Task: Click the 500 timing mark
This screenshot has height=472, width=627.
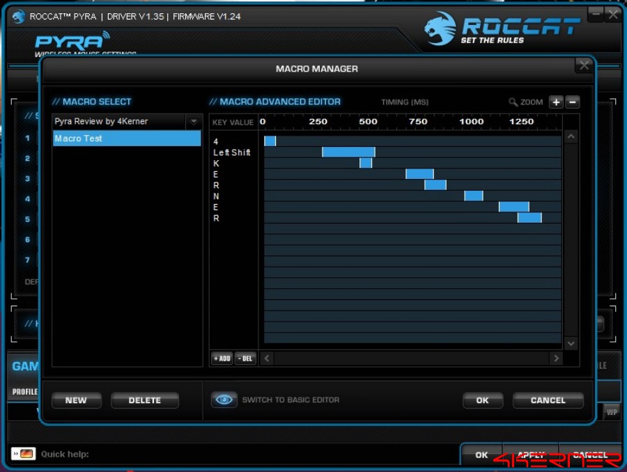Action: point(368,122)
